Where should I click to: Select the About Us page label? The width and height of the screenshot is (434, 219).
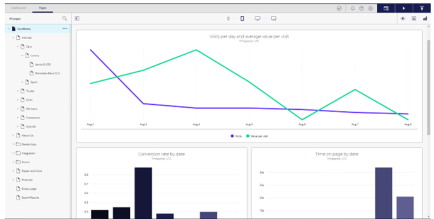(x=28, y=135)
